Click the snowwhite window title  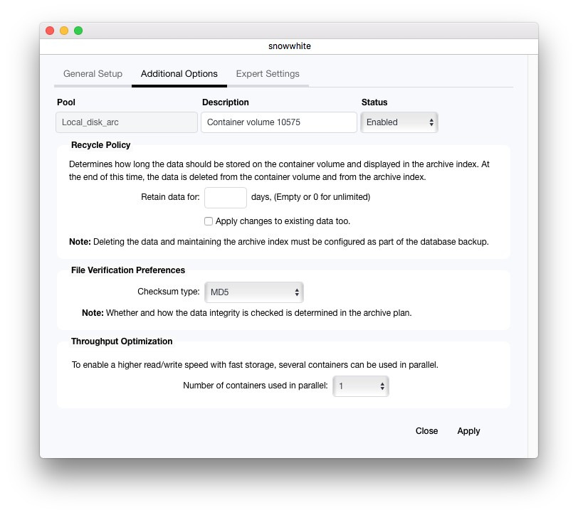click(x=289, y=46)
